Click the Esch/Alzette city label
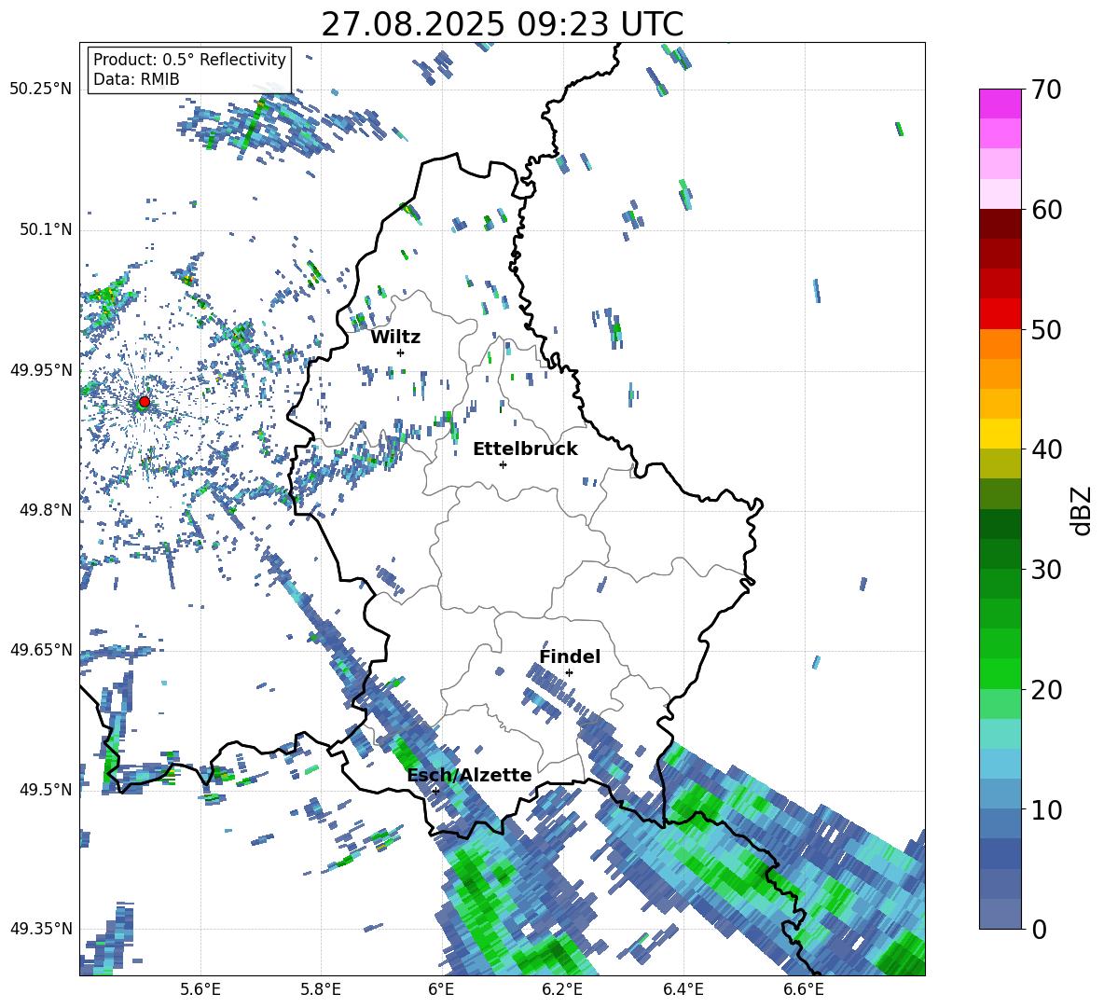Image resolution: width=1104 pixels, height=1008 pixels. coord(470,775)
